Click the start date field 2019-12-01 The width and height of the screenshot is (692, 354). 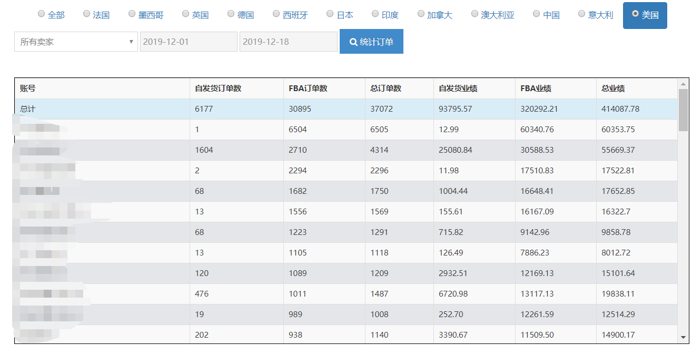pyautogui.click(x=188, y=42)
